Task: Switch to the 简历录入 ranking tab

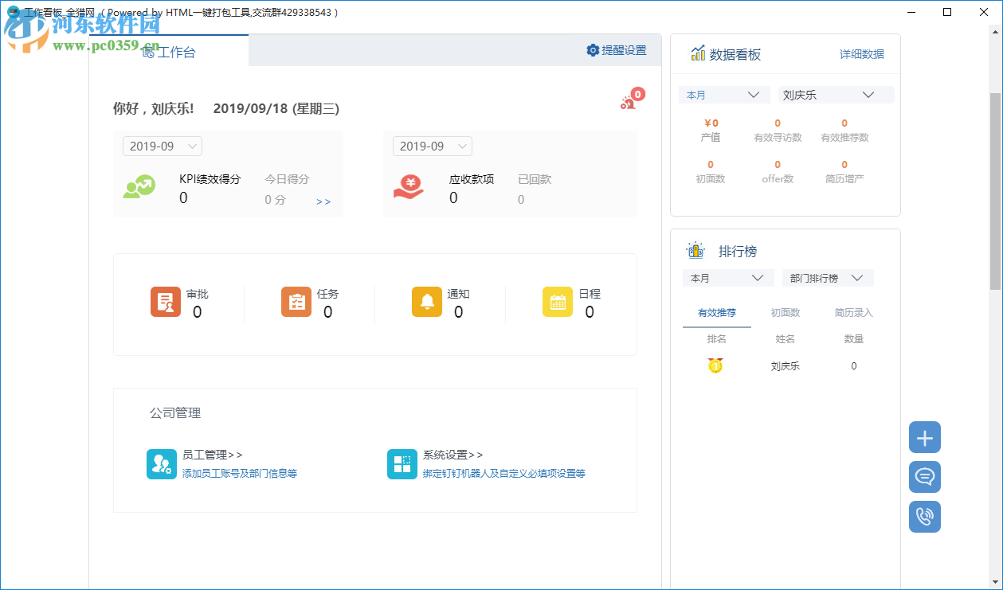Action: (854, 312)
